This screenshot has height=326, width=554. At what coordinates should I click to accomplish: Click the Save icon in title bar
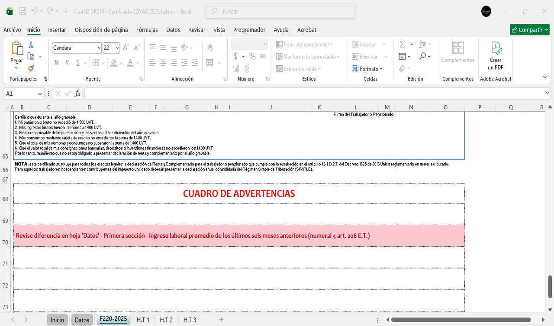tap(23, 11)
